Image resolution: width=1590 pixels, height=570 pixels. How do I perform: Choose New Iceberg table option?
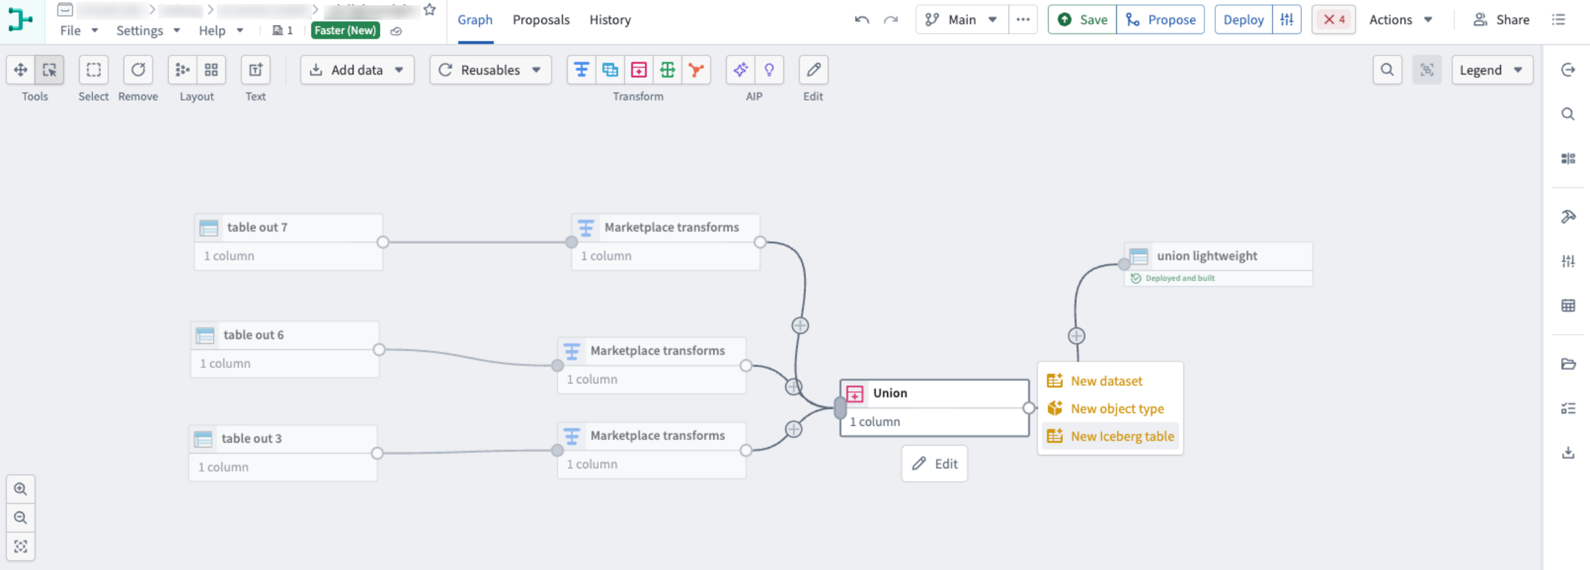pyautogui.click(x=1110, y=436)
